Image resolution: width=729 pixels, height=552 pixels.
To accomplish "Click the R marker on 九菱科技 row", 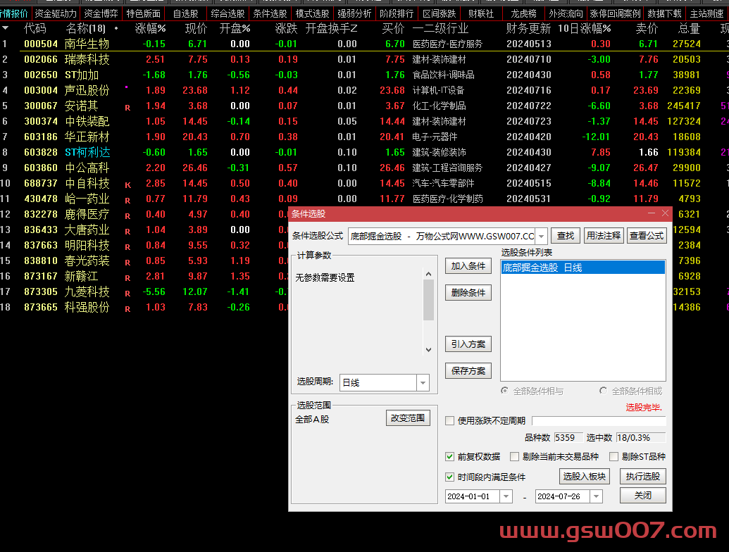I will click(127, 294).
